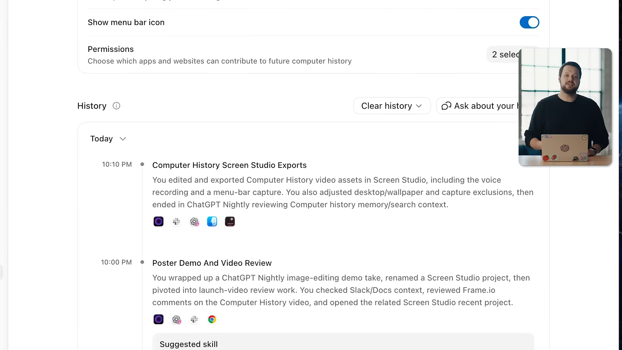
Task: Click the dark red app icon under 10:10 PM entry
Action: [230, 222]
